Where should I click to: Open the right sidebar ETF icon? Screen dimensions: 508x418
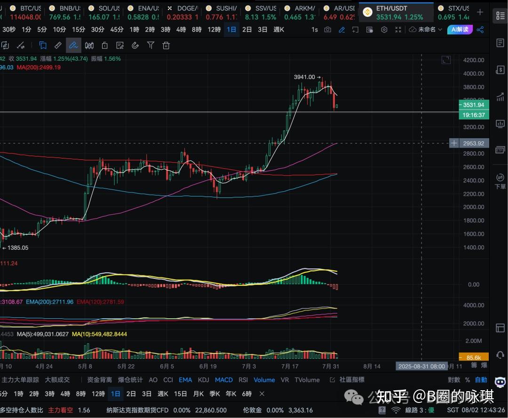[x=500, y=150]
